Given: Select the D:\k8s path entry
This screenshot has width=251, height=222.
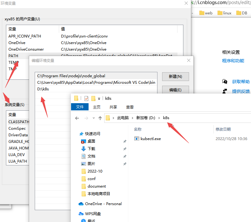Looking at the screenshot, I should click(x=96, y=89).
